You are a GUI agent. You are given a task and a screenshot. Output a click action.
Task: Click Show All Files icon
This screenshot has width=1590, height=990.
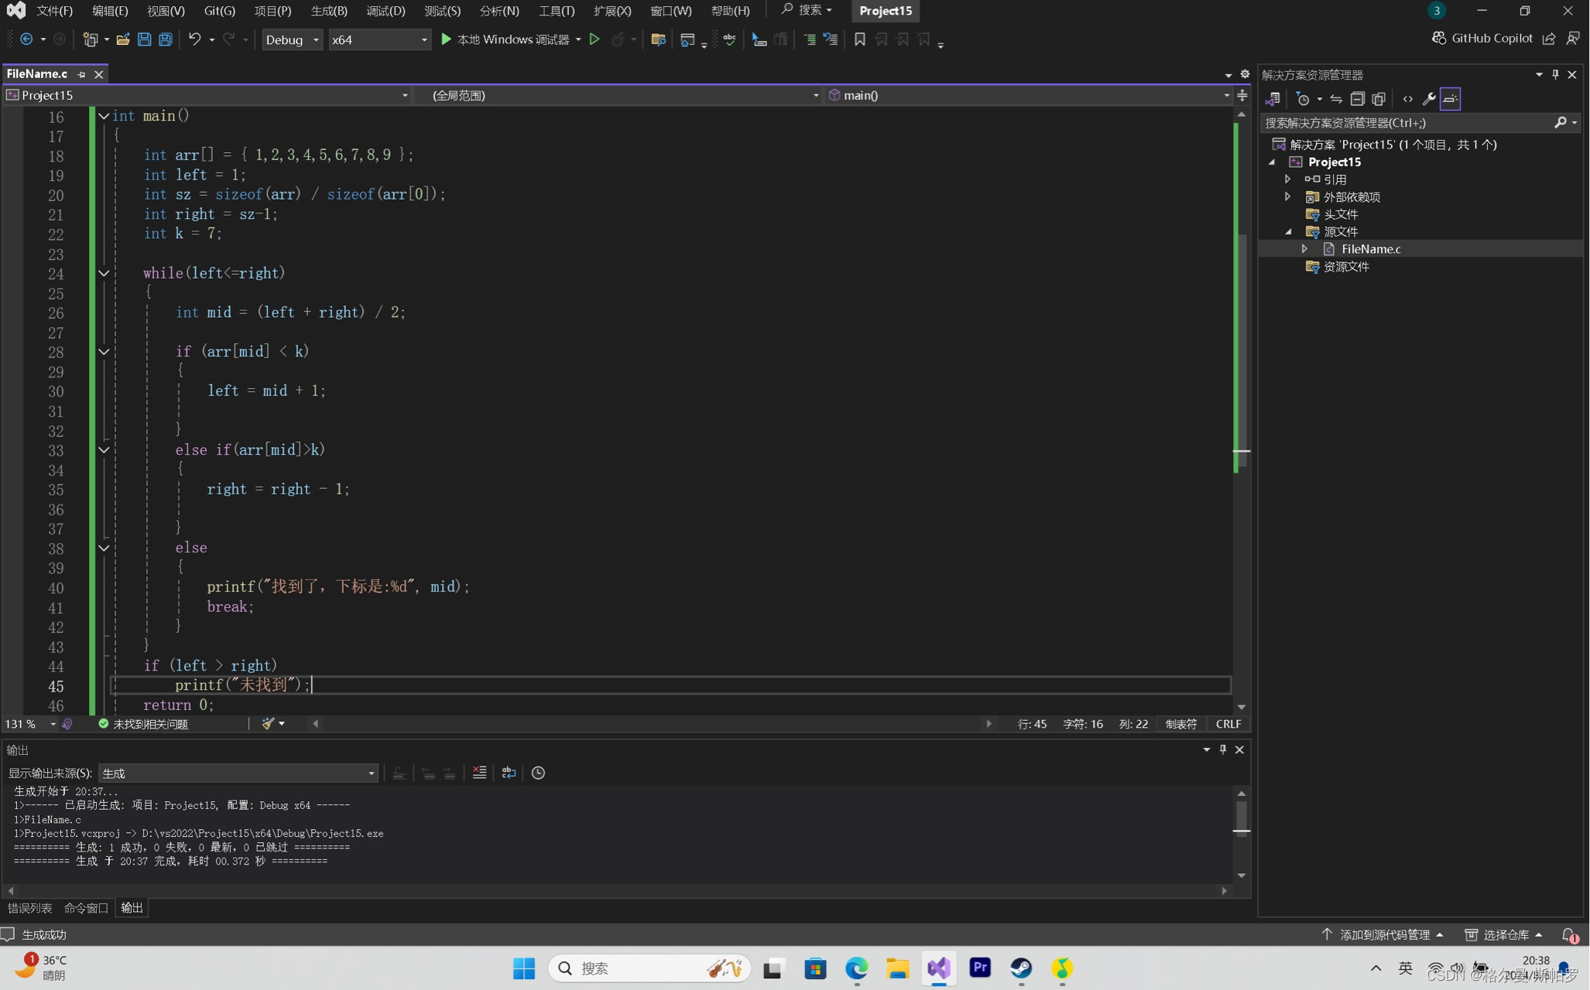(x=1379, y=99)
